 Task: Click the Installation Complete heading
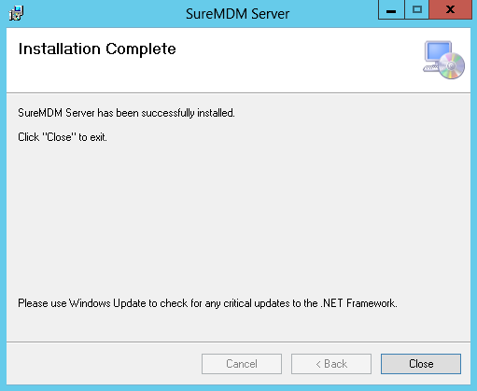[x=97, y=49]
